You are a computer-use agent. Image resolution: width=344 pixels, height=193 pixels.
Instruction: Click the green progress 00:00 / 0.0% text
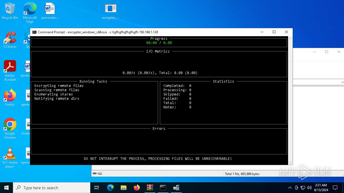point(159,43)
